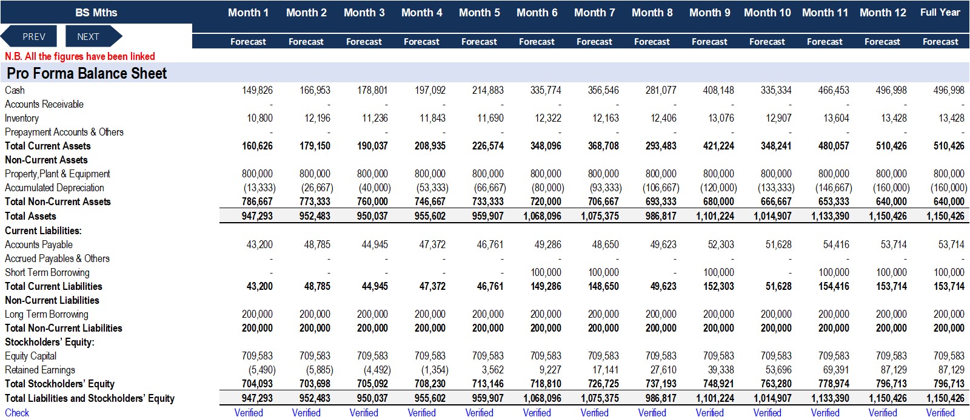Select the Accounts Payable row label

(39, 244)
